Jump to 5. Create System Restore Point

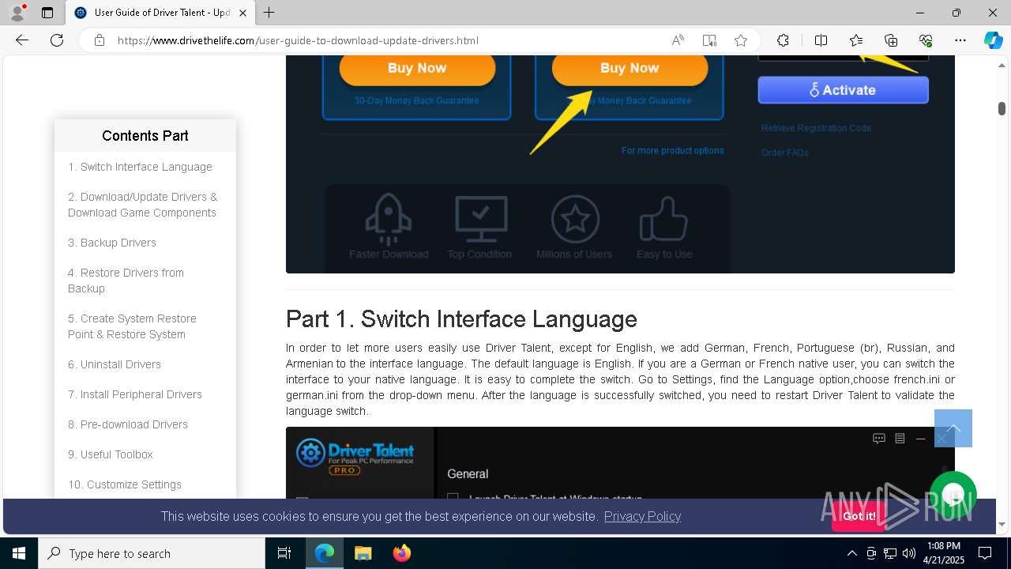(x=132, y=326)
